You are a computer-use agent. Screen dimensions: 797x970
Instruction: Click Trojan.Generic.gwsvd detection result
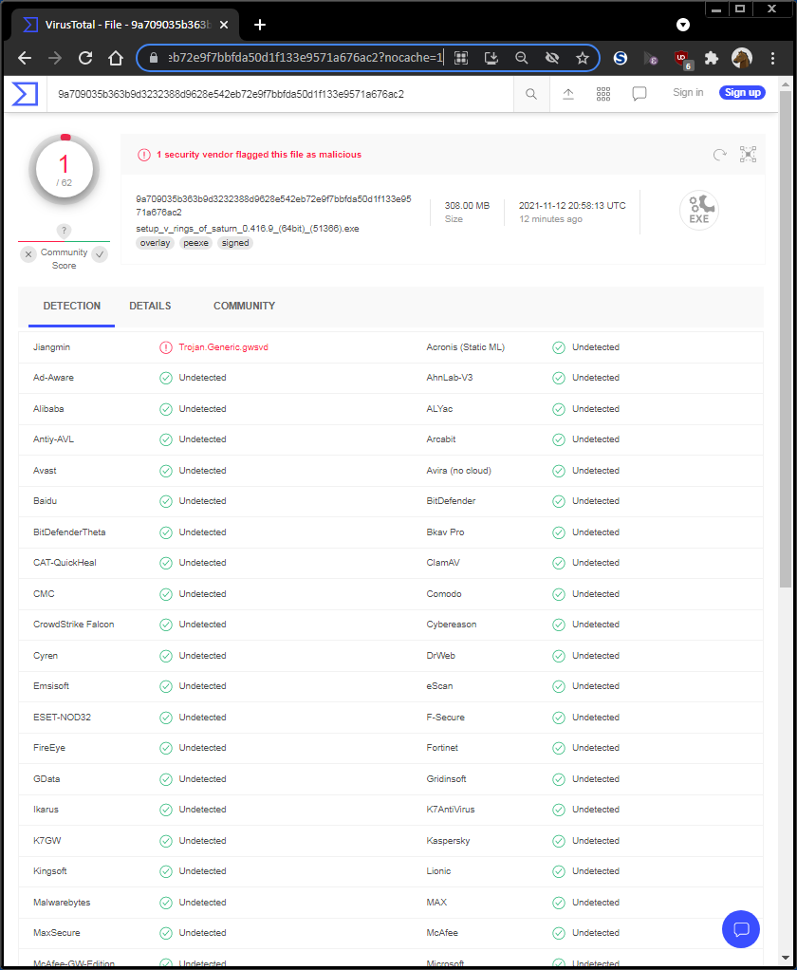223,347
